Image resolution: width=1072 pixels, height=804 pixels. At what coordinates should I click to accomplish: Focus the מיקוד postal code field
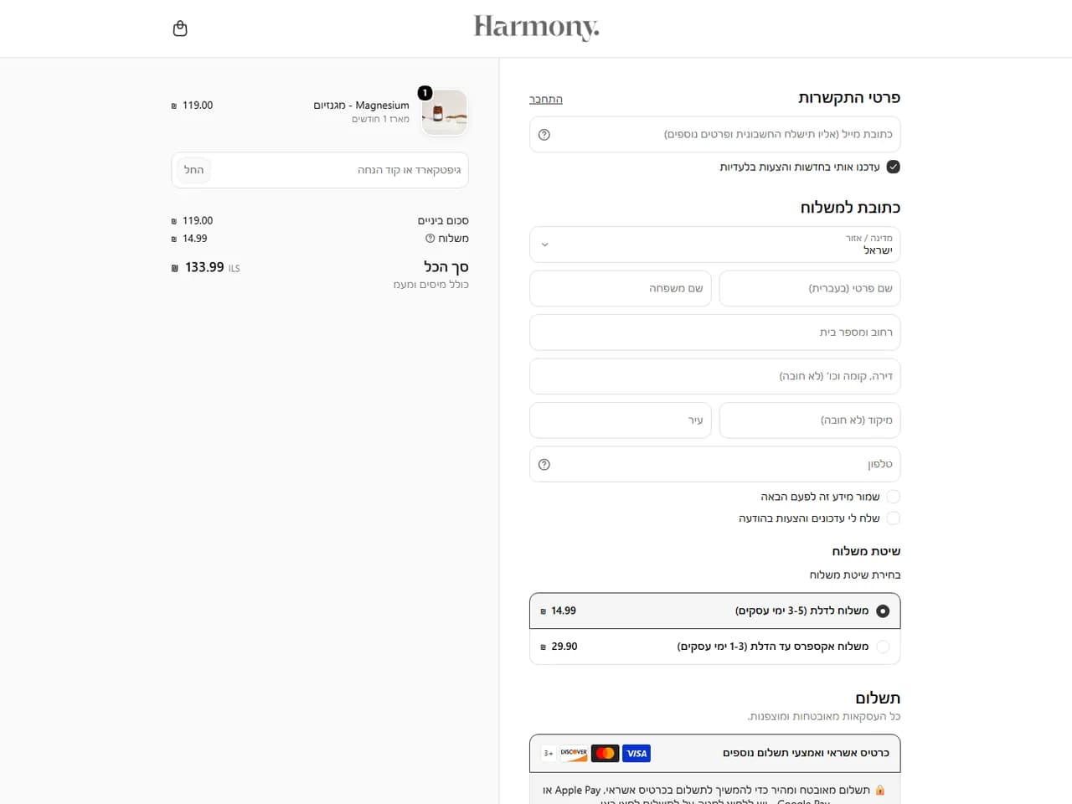click(x=810, y=420)
